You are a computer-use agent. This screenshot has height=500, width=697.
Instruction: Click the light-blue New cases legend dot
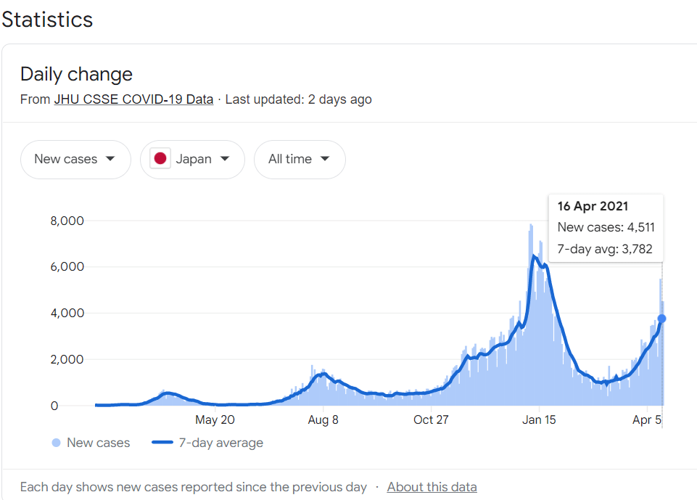pos(56,443)
